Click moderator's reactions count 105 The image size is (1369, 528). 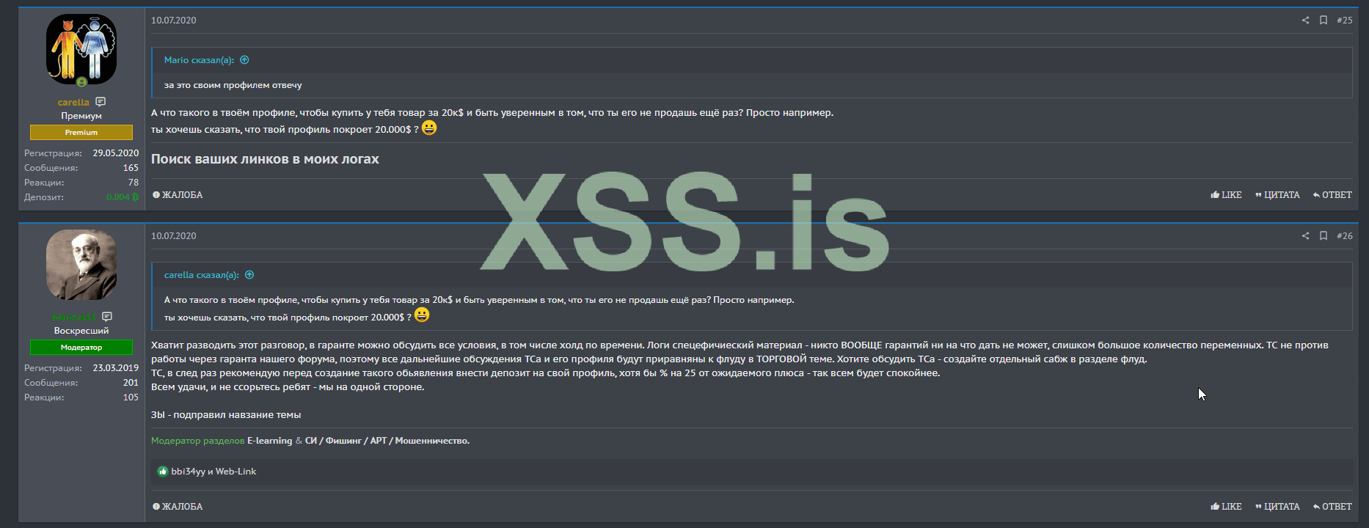(131, 397)
